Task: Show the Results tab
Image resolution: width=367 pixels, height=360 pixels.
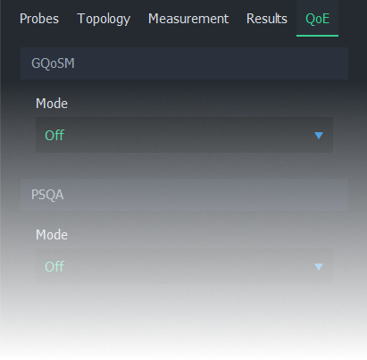Action: click(x=267, y=19)
